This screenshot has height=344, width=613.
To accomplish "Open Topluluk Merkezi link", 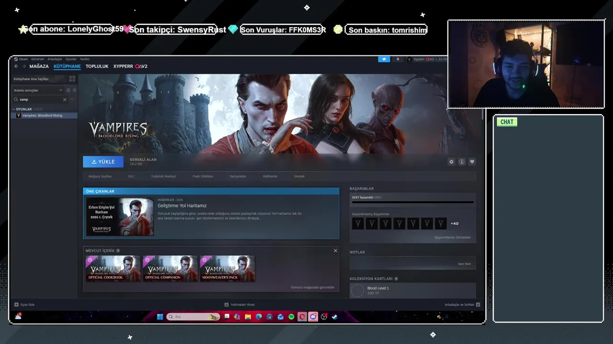I will click(x=163, y=176).
